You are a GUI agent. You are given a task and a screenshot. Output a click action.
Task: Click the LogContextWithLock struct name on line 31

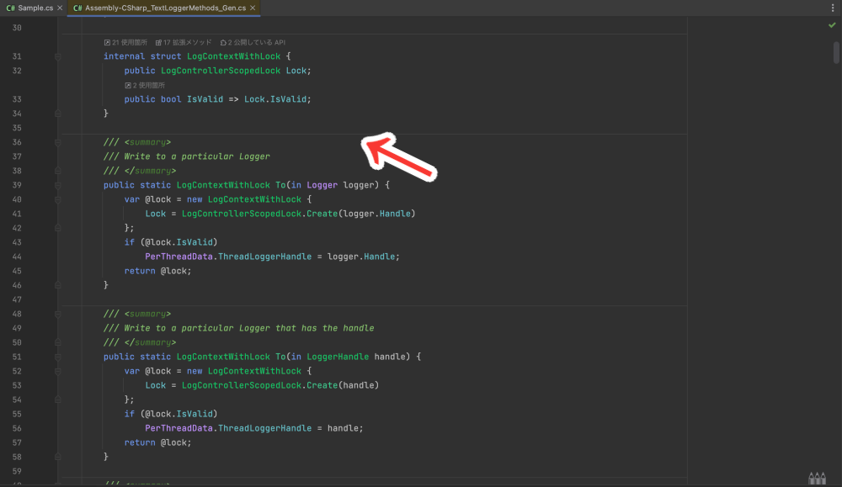[x=233, y=56]
